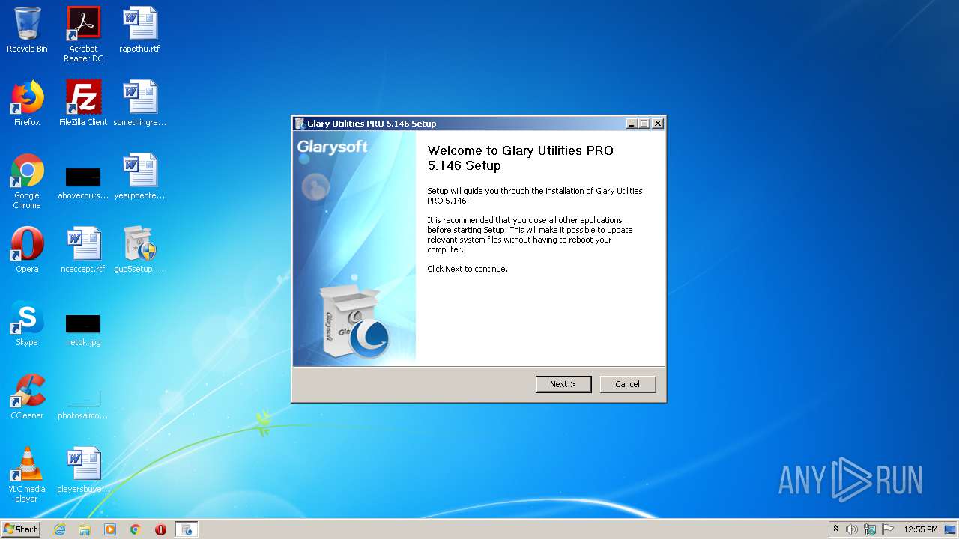The image size is (959, 539).
Task: Cancel the Glary Utilities setup
Action: tap(628, 384)
